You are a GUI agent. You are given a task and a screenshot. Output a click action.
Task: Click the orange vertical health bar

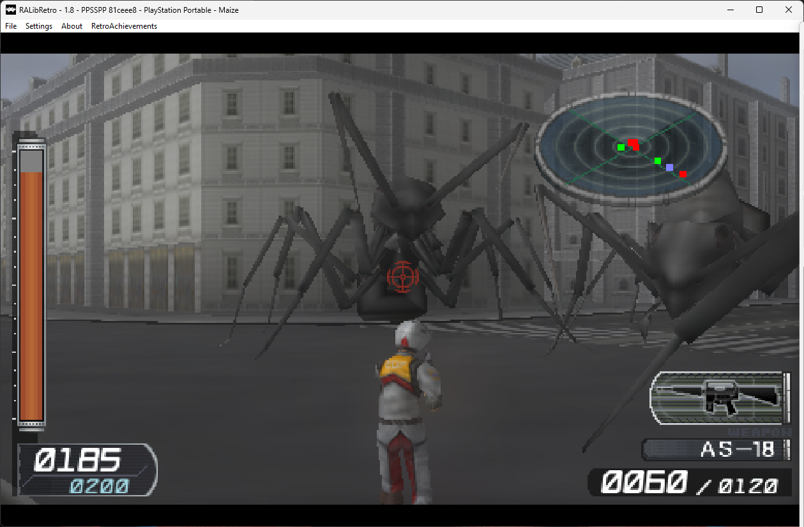click(31, 287)
